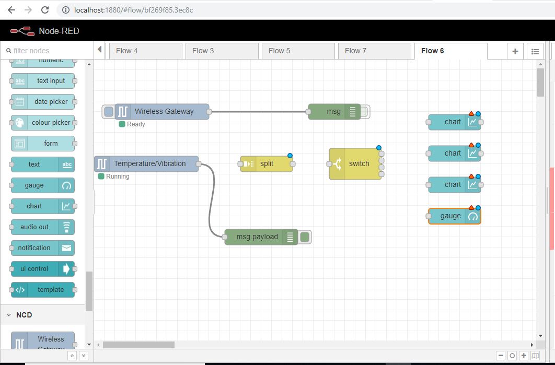555x365 pixels.
Task: Switch to the Flow 7 tab
Action: [x=374, y=51]
